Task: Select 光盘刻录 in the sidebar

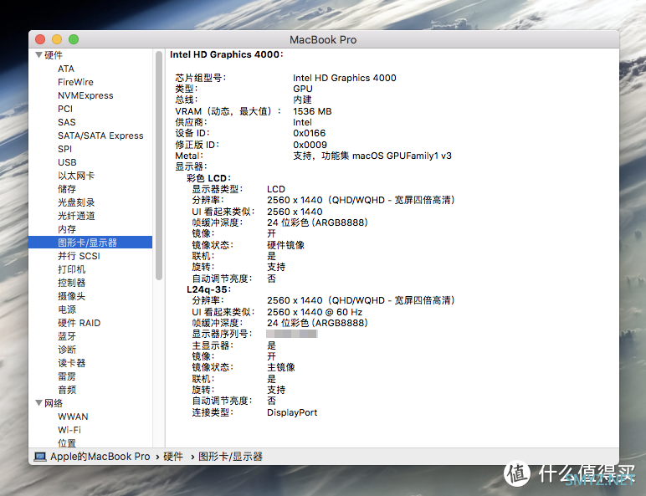Action: pos(76,202)
